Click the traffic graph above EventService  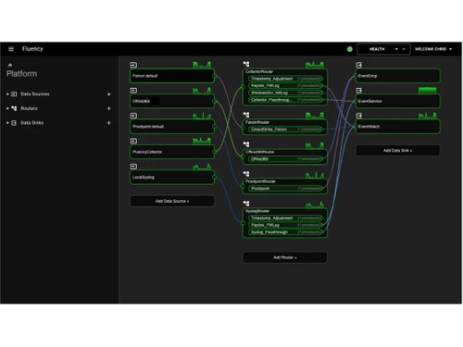428,91
